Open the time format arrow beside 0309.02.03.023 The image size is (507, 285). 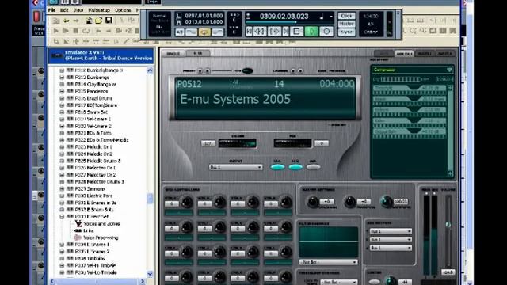click(x=331, y=17)
